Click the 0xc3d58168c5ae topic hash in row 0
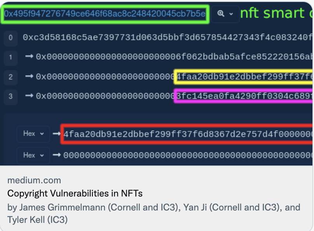 [167, 38]
